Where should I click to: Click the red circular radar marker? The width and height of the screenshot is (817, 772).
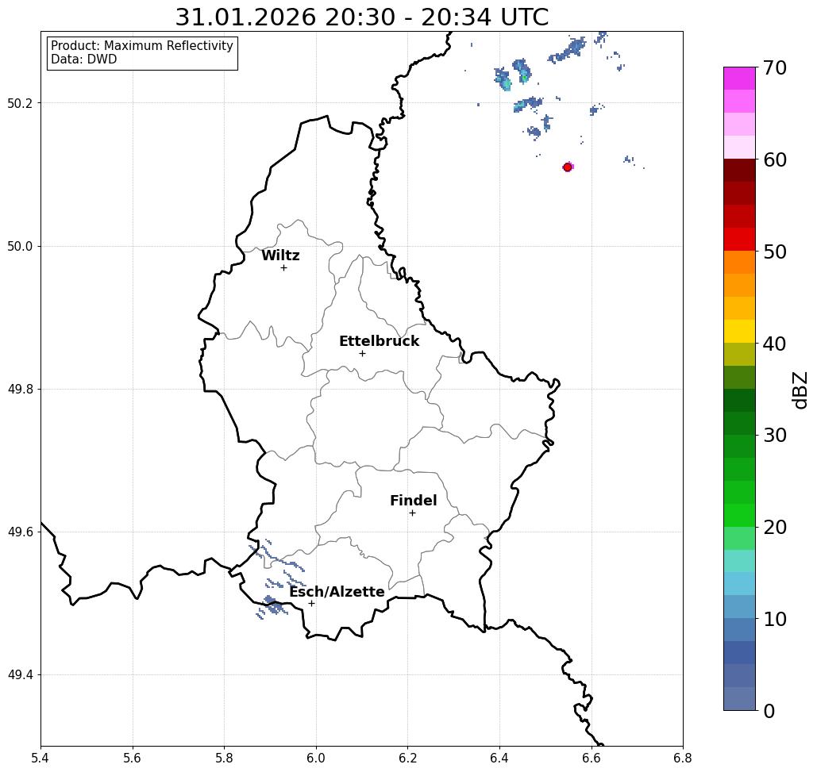click(568, 167)
